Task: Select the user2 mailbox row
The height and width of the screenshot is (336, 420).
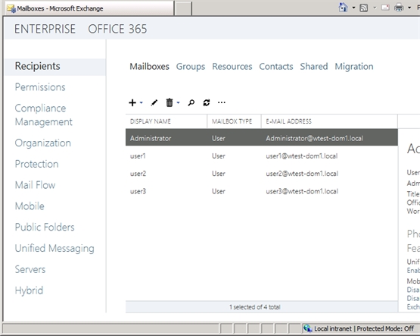Action: (x=262, y=174)
